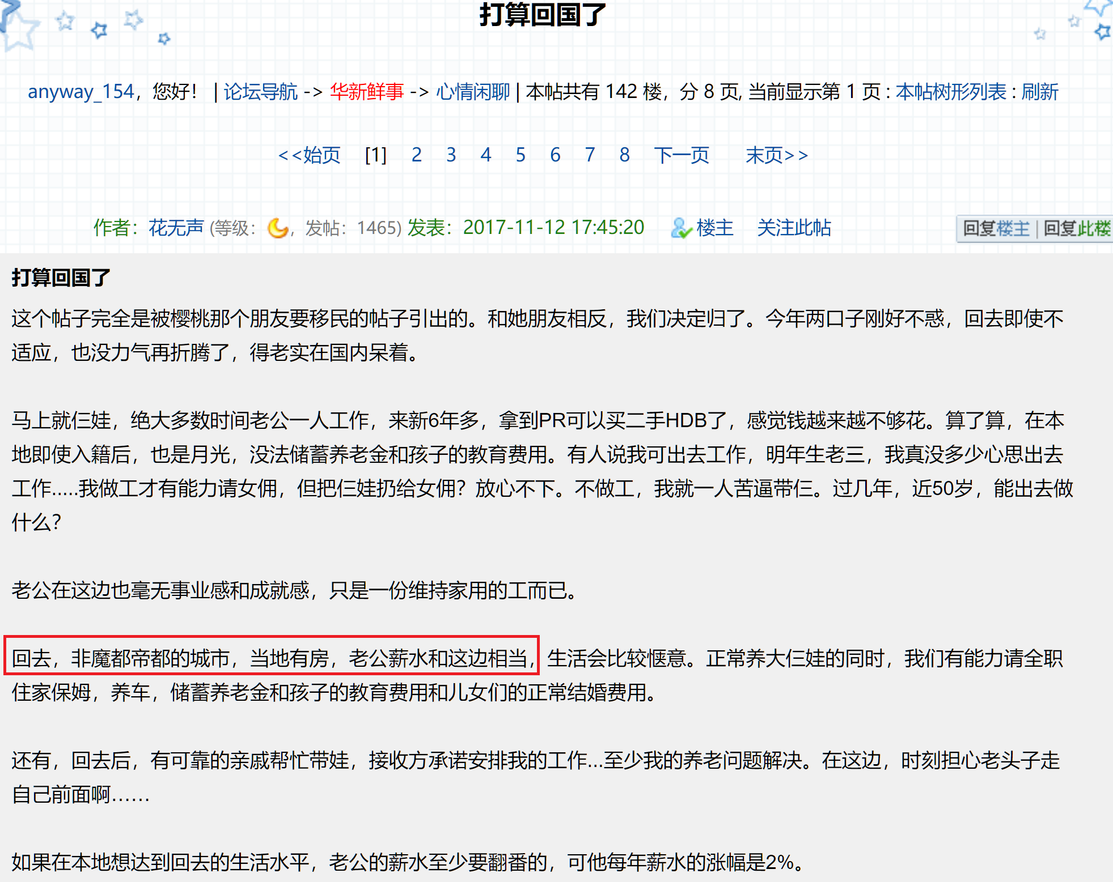
Task: Click the moon level icon beside the author
Action: tap(277, 228)
